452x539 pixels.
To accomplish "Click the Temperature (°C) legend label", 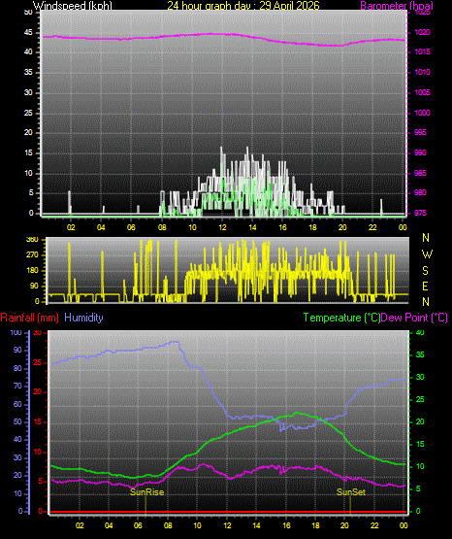I will click(341, 318).
